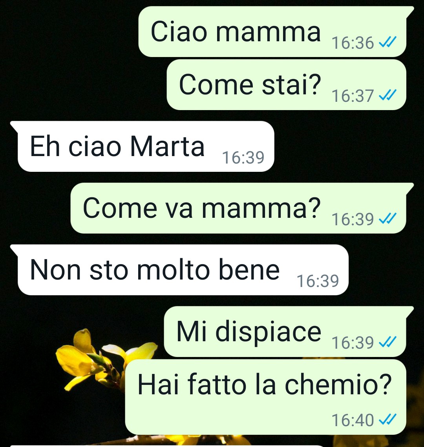The height and width of the screenshot is (447, 424).
Task: Select the 'Non sto molto bene' bubble
Action: 179,270
